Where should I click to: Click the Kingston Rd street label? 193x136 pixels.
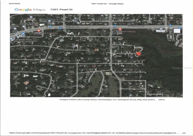(18, 72)
